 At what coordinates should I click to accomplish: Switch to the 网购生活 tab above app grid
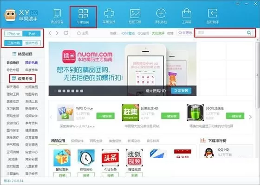(96, 141)
